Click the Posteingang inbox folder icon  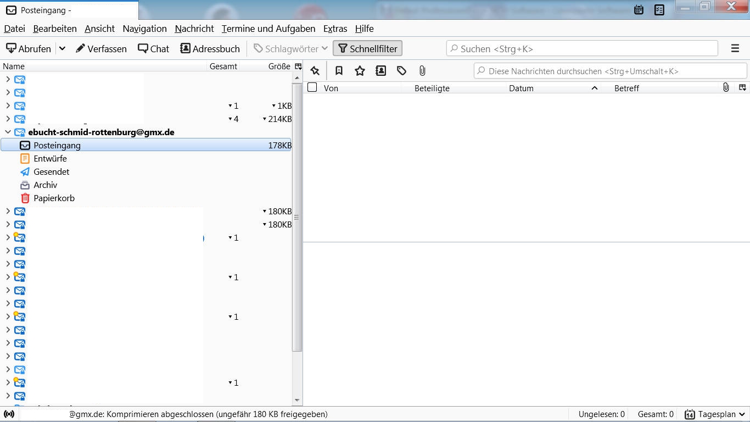click(x=25, y=146)
